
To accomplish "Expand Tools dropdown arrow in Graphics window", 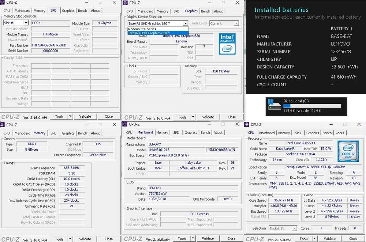I will 193,117.
